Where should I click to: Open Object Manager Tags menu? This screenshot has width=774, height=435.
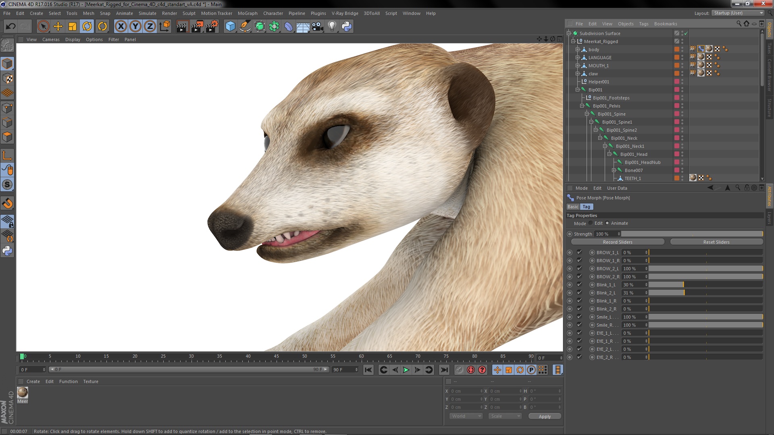point(644,24)
